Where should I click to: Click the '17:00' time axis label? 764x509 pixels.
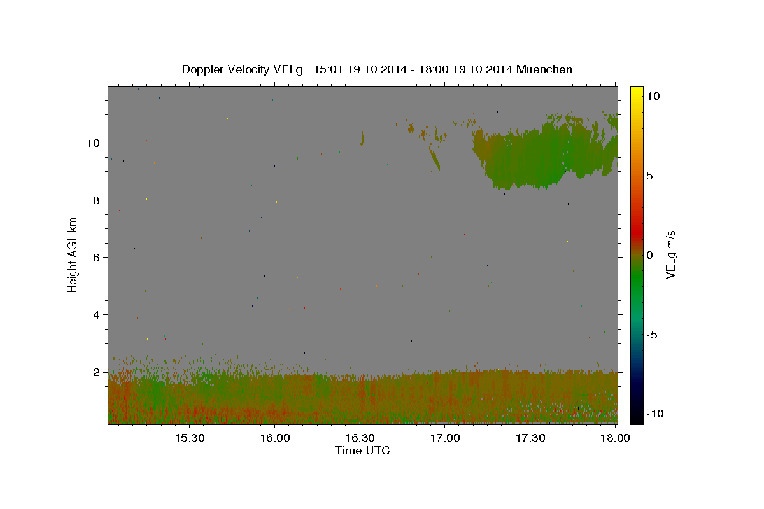tap(444, 438)
